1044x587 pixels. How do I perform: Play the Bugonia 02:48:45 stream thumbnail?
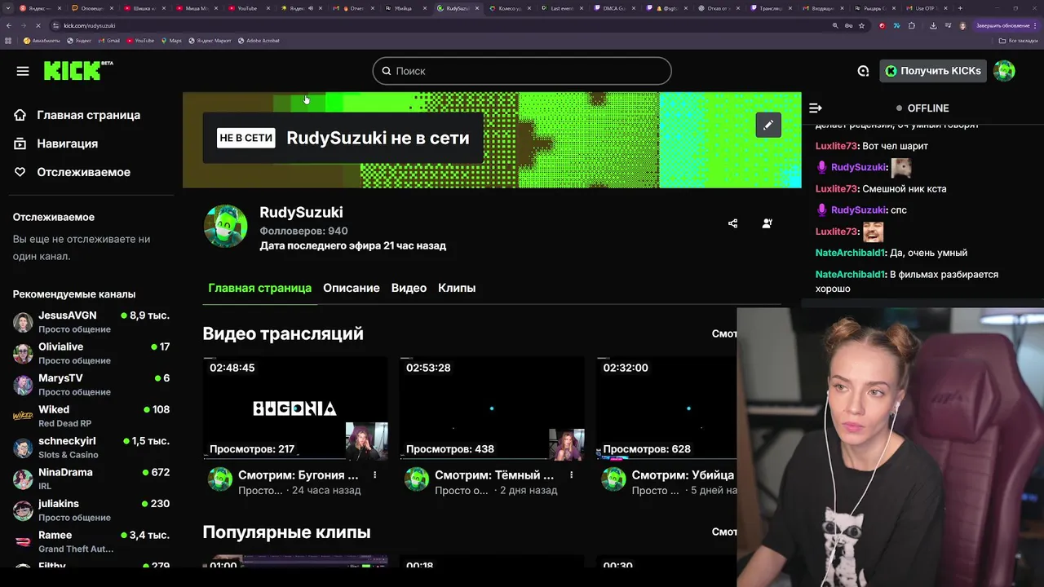(295, 408)
